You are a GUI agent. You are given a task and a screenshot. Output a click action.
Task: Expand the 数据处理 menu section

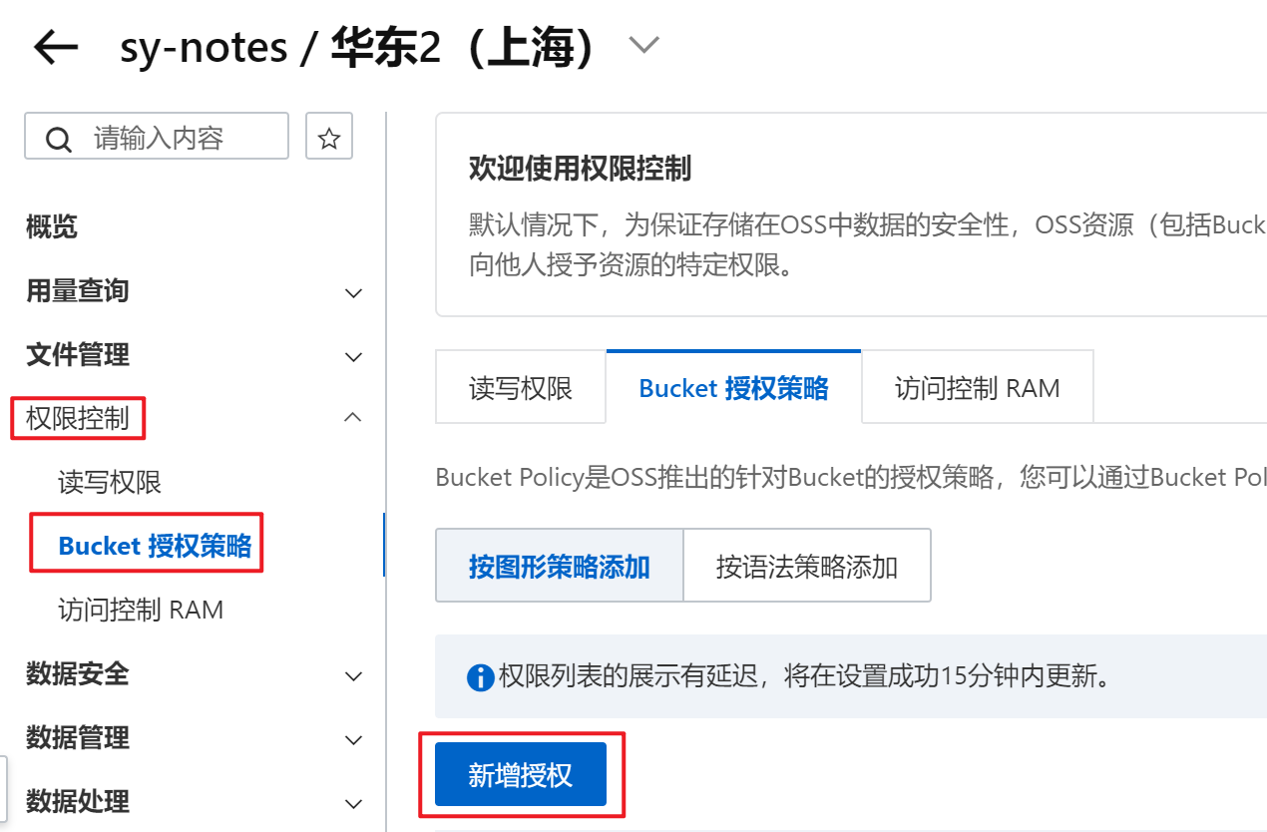click(353, 803)
